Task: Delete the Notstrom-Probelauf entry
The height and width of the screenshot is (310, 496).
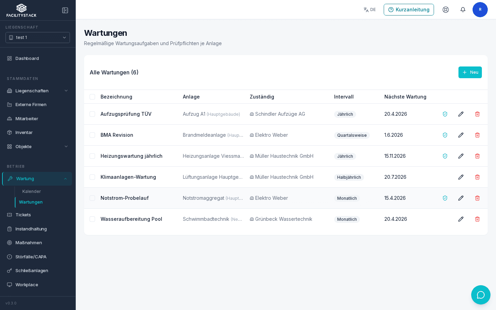Action: click(x=477, y=198)
